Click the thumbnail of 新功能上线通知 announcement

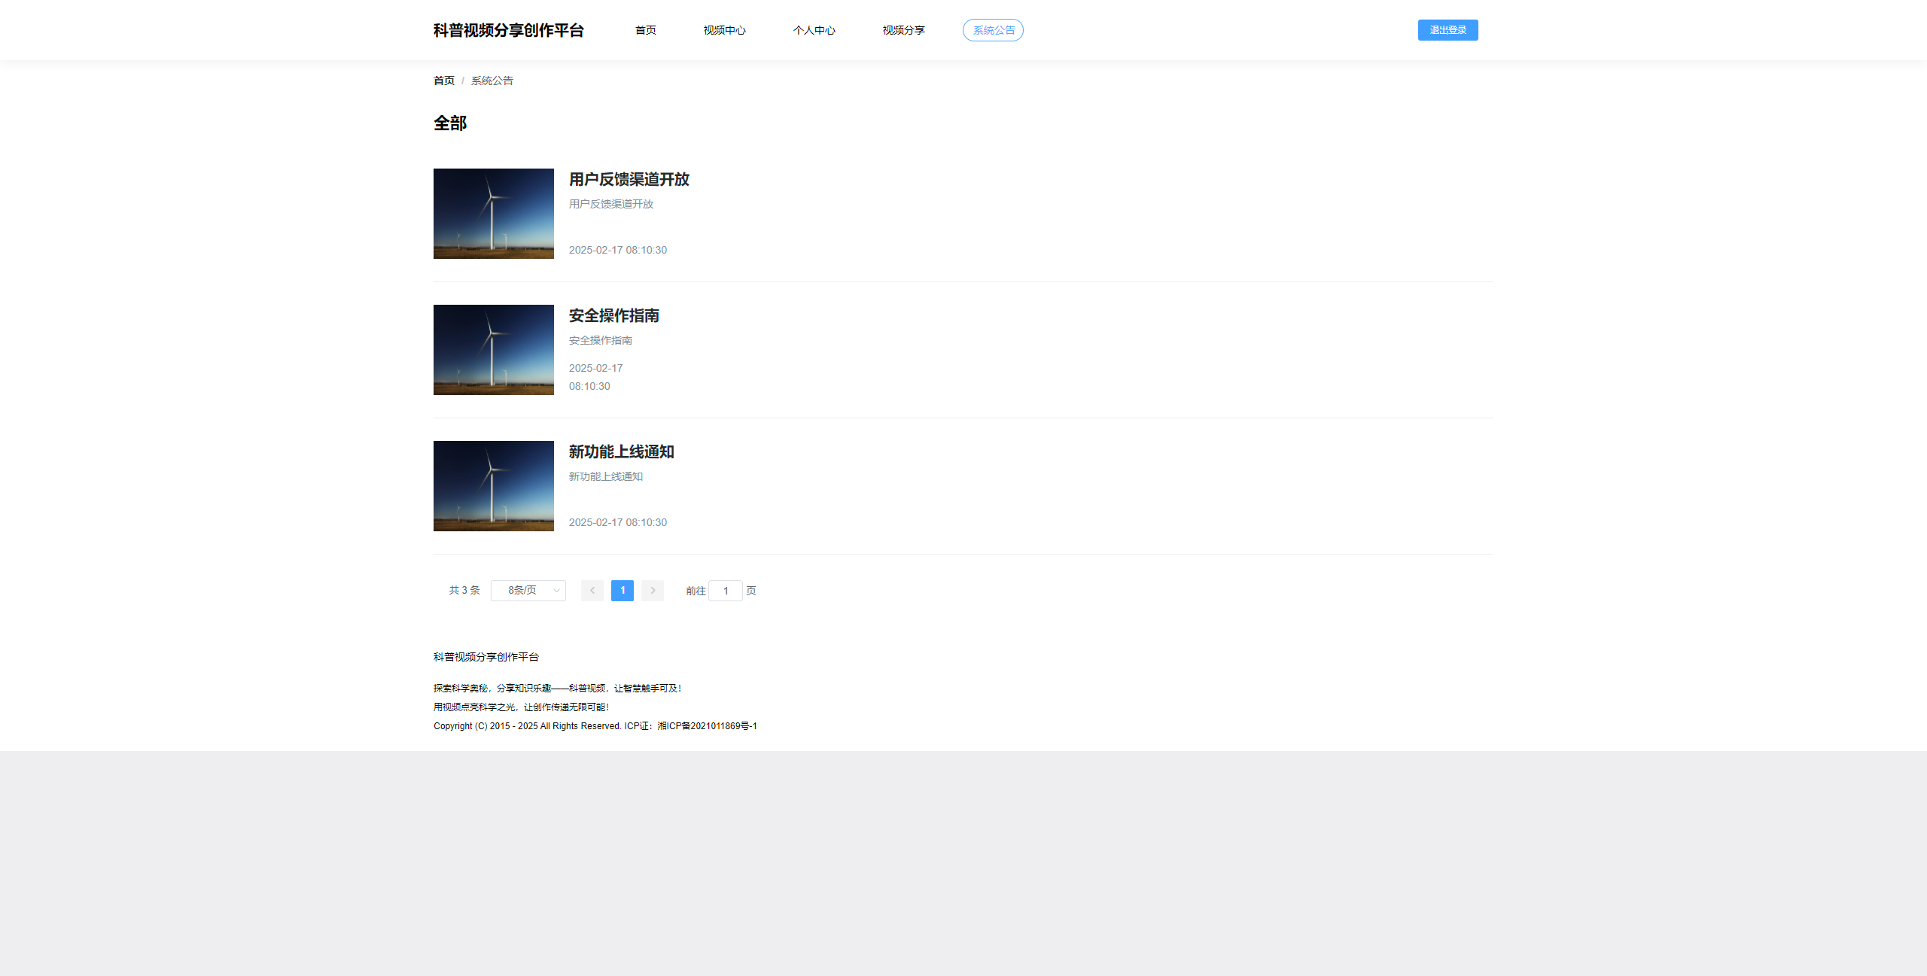point(494,486)
